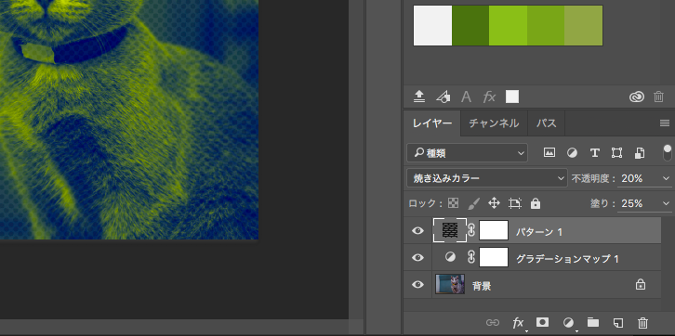
Task: Open the 焼き込みカラー blend mode dropdown
Action: tap(487, 178)
